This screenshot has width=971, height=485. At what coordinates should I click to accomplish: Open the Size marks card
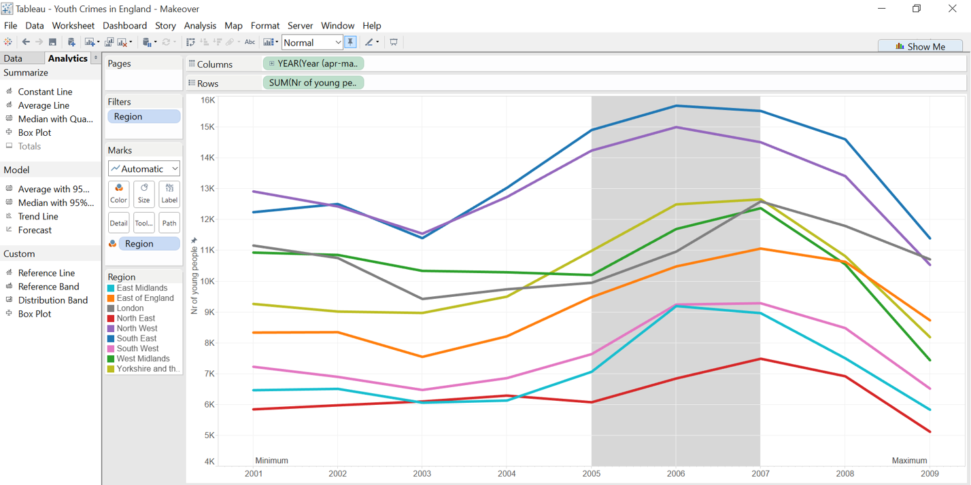pyautogui.click(x=143, y=194)
